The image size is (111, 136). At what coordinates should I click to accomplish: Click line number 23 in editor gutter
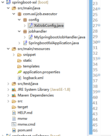[95, 3]
